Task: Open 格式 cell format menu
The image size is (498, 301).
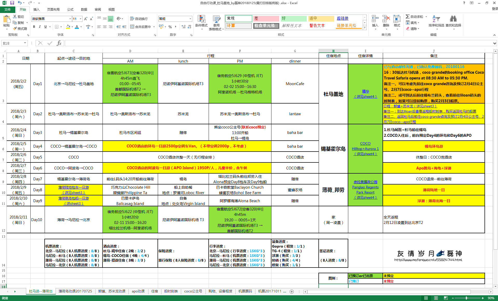Action: point(397,22)
